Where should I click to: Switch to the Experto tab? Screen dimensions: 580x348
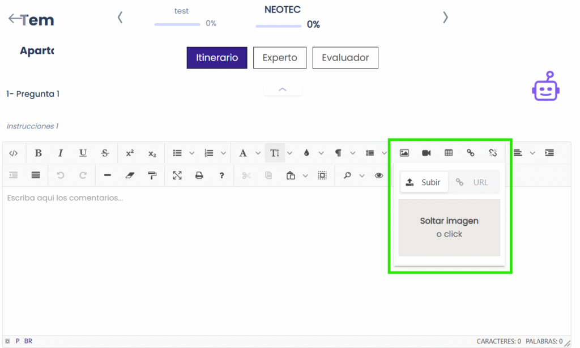pos(280,58)
